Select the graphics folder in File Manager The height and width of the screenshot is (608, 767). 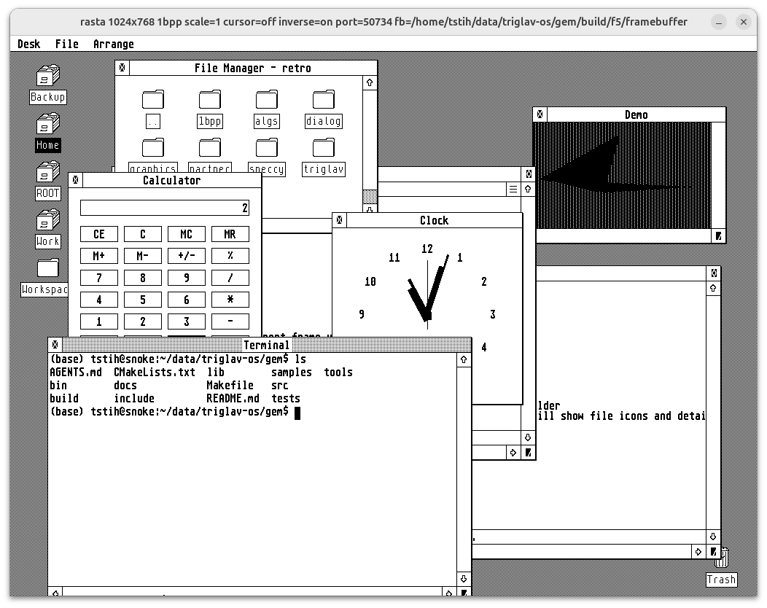pos(153,155)
